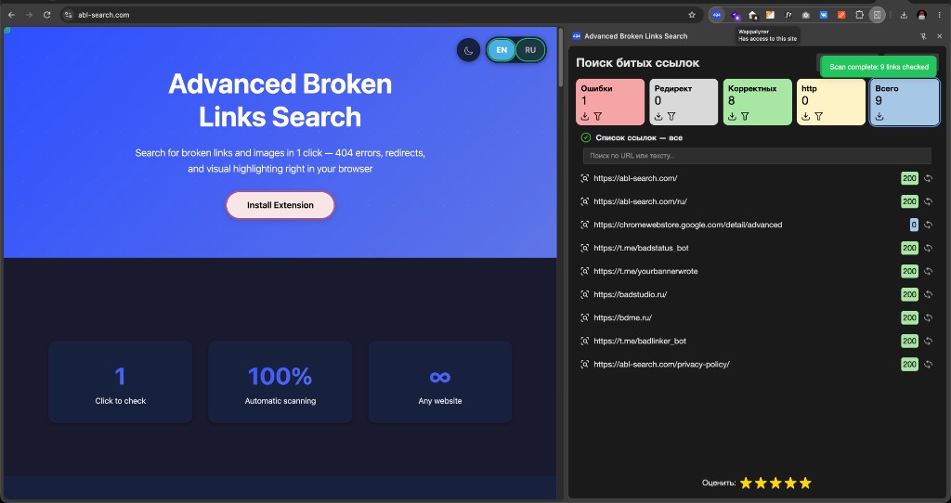Click the address bar showing abl-search.com

tap(379, 15)
